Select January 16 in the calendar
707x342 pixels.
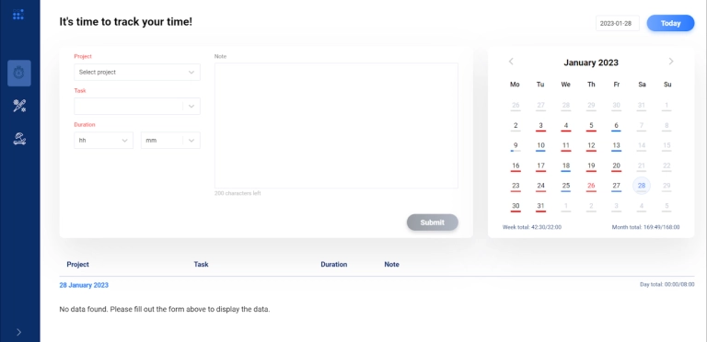click(516, 166)
